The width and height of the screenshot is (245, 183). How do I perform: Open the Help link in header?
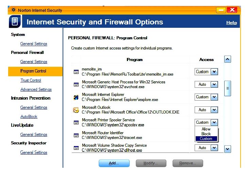pos(231,23)
